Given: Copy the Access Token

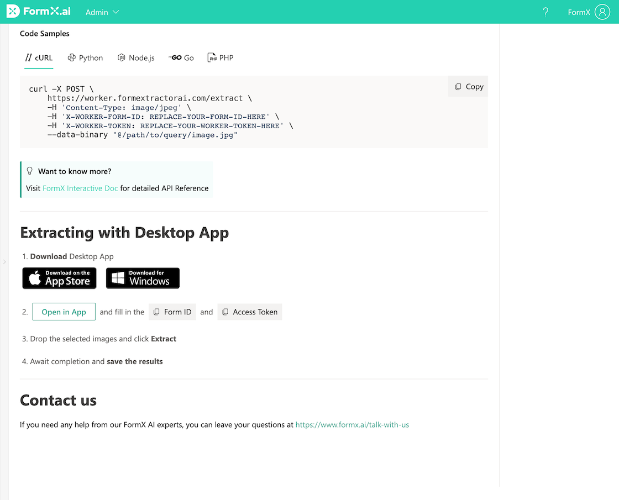Looking at the screenshot, I should pyautogui.click(x=250, y=312).
